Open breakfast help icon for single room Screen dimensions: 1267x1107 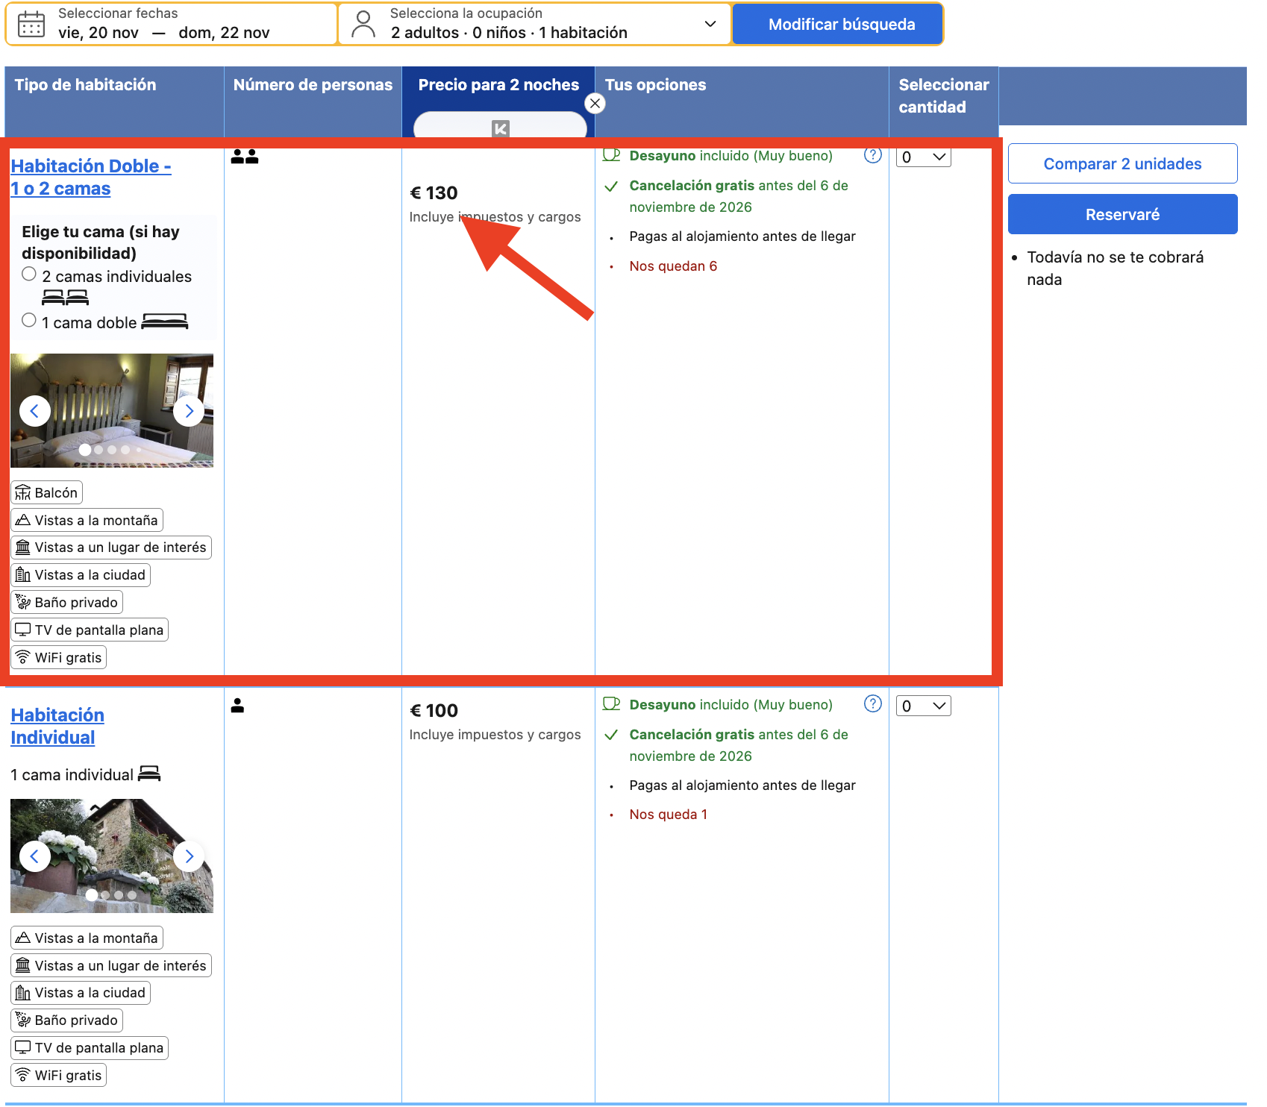tap(872, 703)
